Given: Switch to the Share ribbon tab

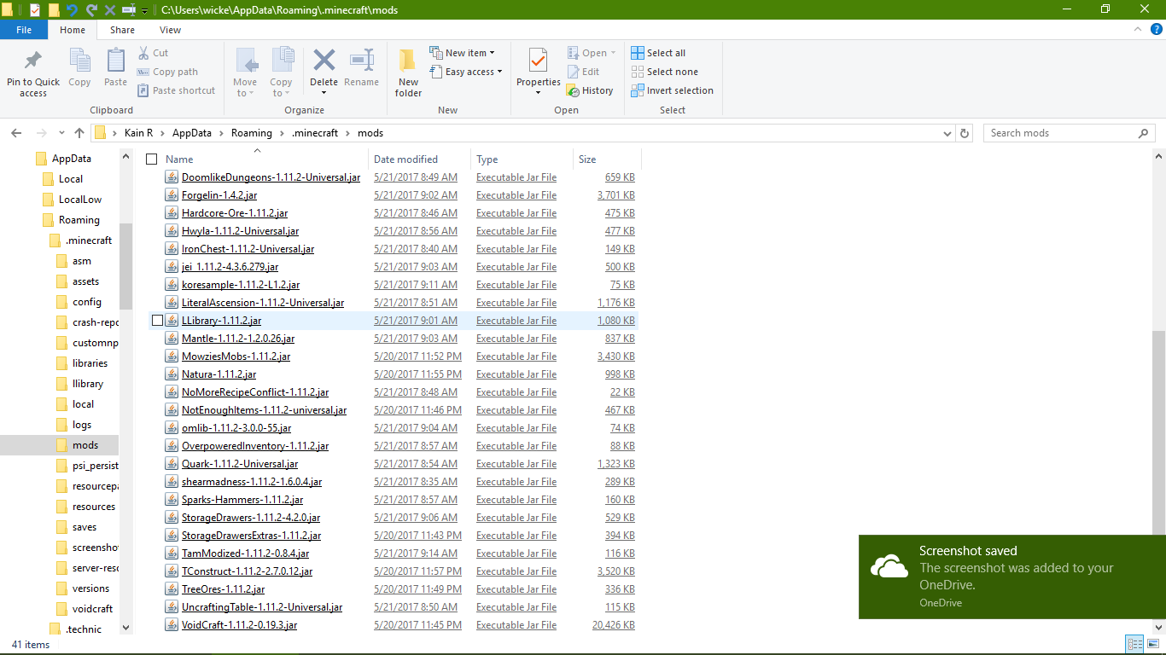Looking at the screenshot, I should coord(122,30).
